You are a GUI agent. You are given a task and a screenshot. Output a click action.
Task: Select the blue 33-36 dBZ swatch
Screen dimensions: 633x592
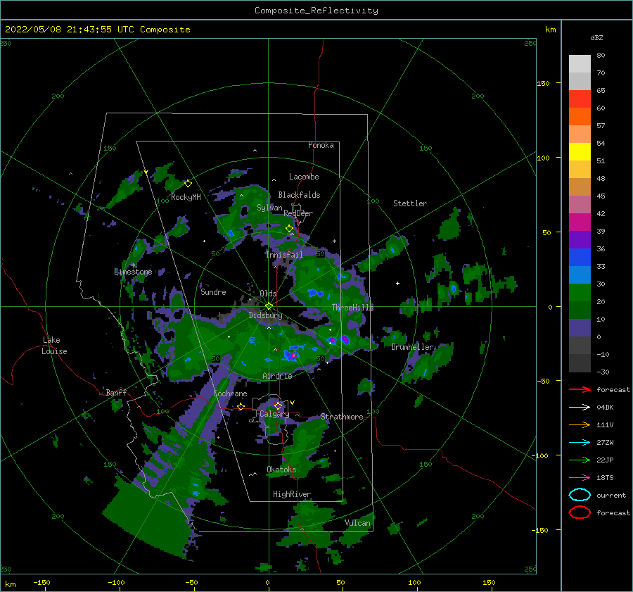coord(580,258)
